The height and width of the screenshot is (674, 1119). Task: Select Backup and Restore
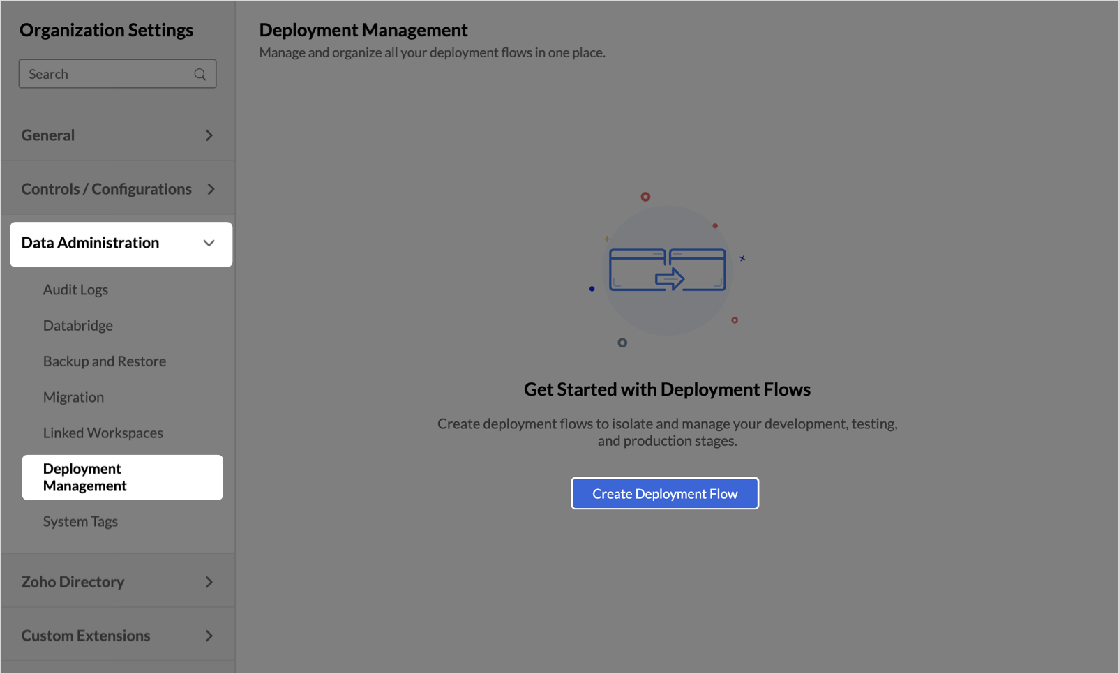pos(105,361)
